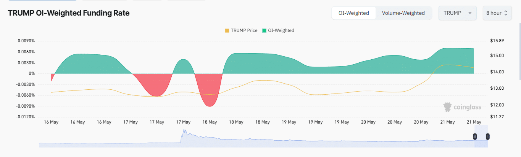
Task: Switch to the Volume-Weighted tab
Action: coord(403,13)
